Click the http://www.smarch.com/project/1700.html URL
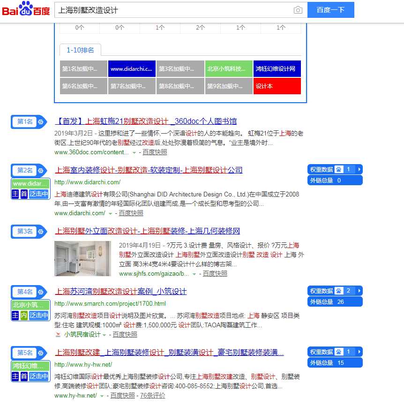Image resolution: width=404 pixels, height=407 pixels. coord(110,304)
